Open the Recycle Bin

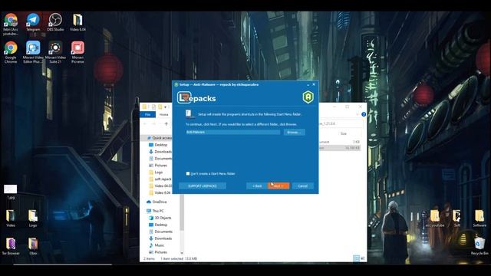(479, 246)
